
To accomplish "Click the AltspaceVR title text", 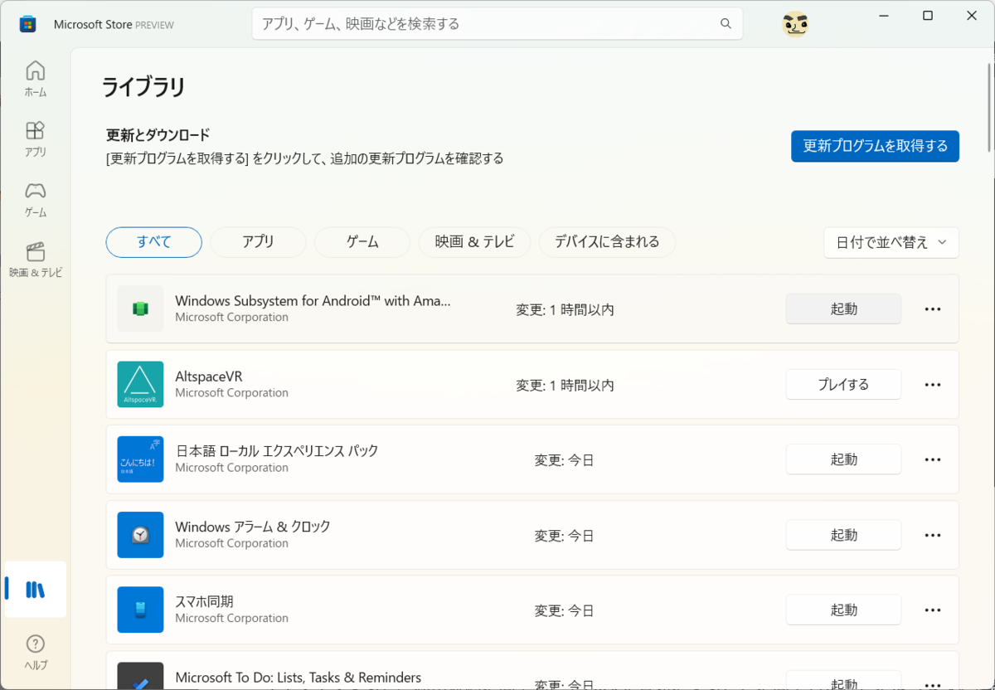I will click(209, 377).
